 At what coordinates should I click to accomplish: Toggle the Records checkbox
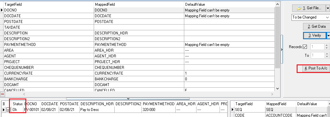point(305,47)
